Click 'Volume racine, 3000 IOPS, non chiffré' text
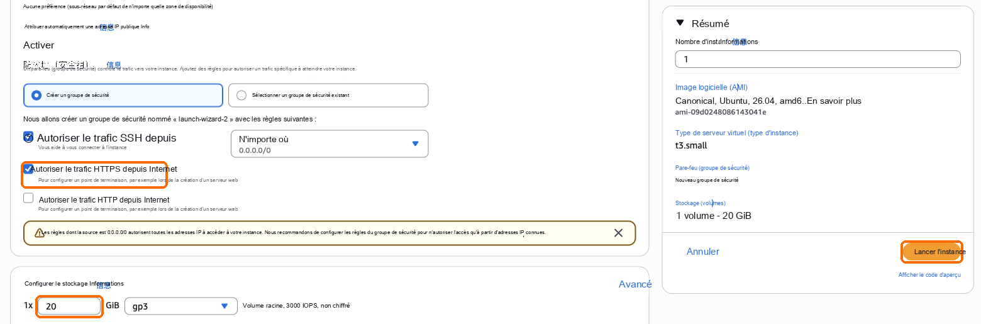This screenshot has height=324, width=981. (296, 306)
